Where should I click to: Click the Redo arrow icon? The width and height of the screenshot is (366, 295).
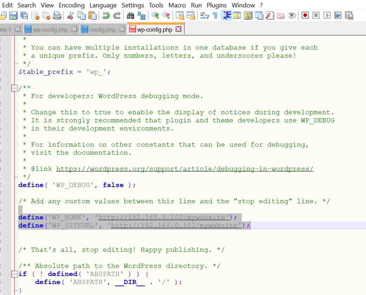tap(117, 15)
